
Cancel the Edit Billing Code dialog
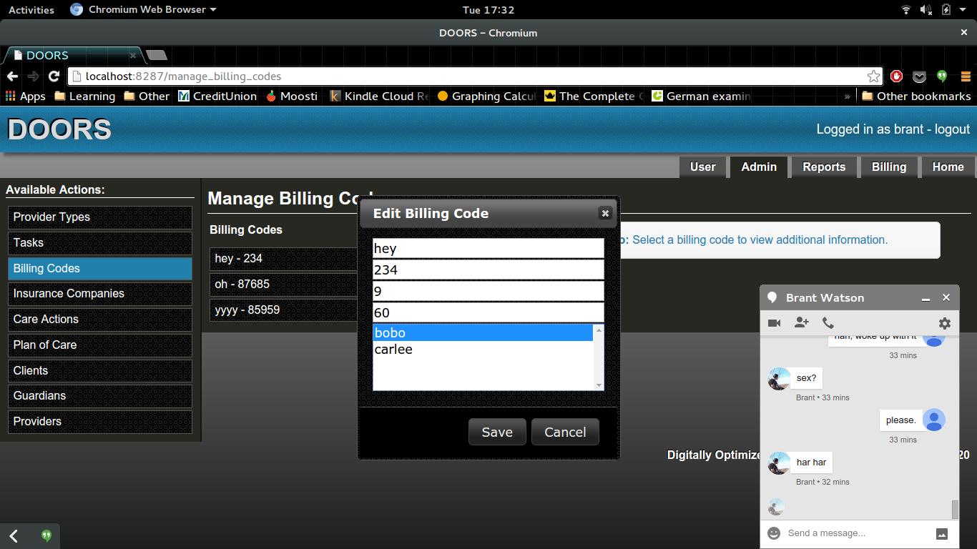(565, 432)
